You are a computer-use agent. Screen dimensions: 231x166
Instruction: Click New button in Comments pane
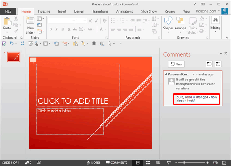pos(176,64)
